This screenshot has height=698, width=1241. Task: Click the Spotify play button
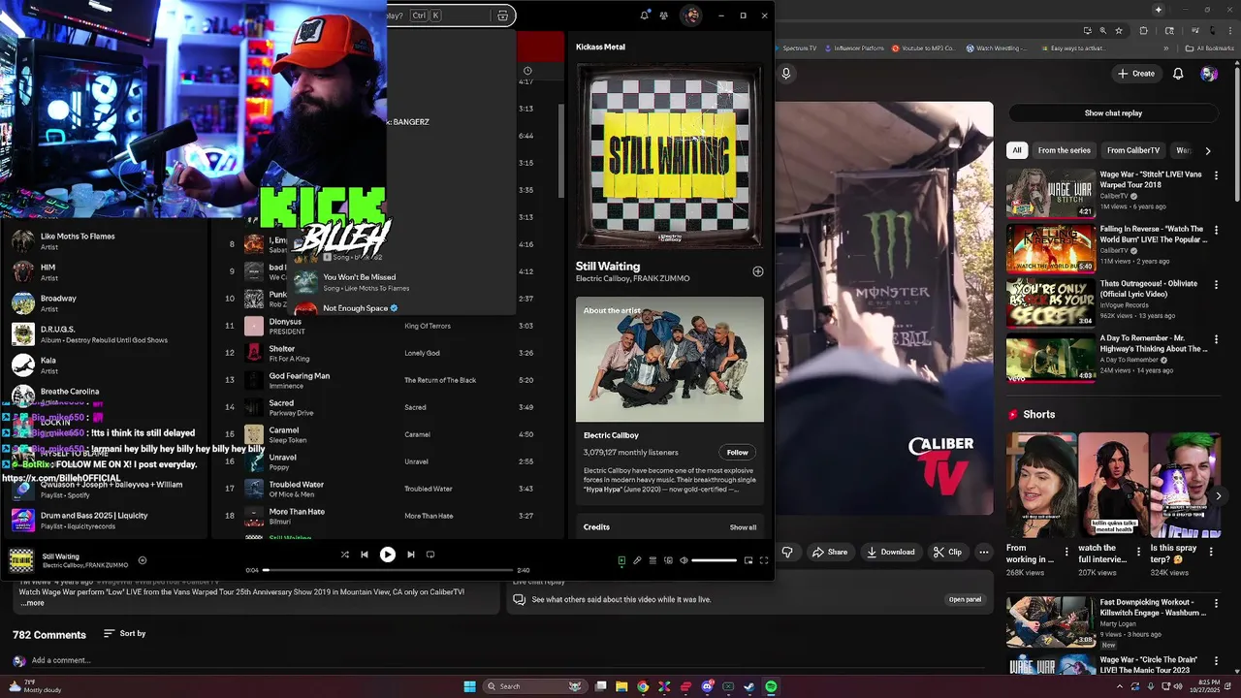[387, 555]
